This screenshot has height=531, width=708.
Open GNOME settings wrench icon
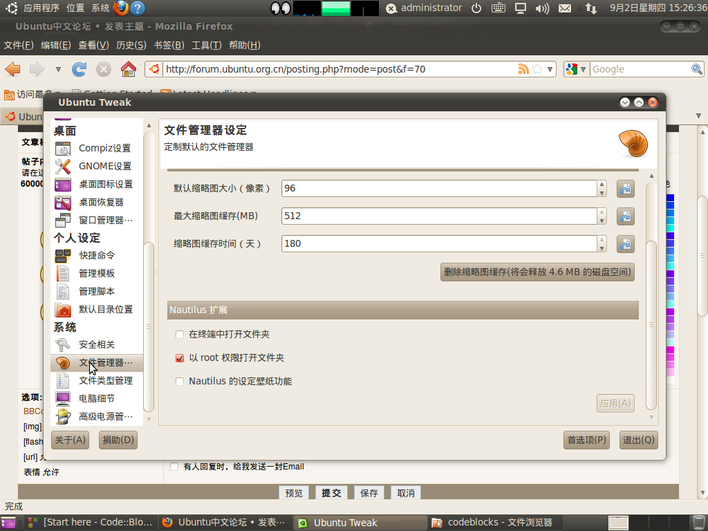click(x=63, y=166)
